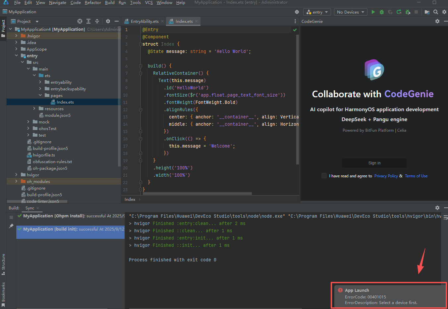
Task: Click the target icon left of entry selector
Action: pos(297,12)
